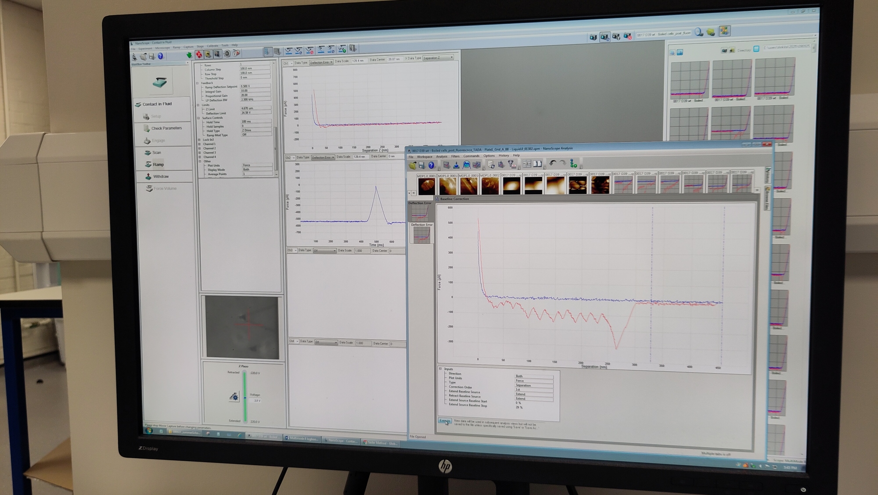Image resolution: width=878 pixels, height=495 pixels.
Task: Click the blue help question mark in Analysis toolbar
Action: tap(431, 165)
